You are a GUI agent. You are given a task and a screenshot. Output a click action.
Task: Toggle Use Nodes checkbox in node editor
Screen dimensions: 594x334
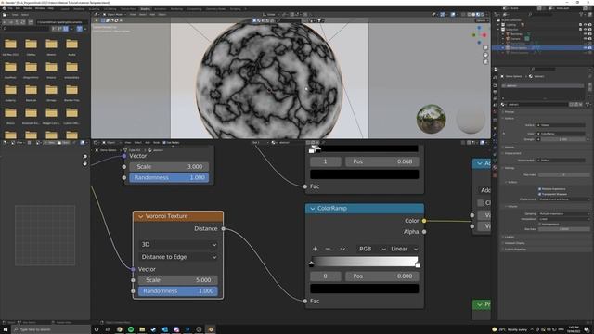pyautogui.click(x=164, y=142)
